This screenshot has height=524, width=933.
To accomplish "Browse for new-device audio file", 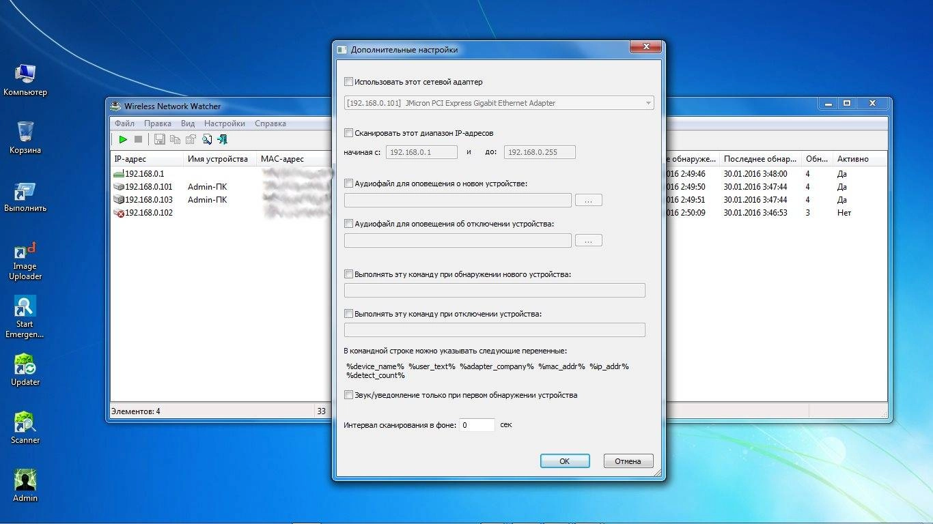I will pos(589,201).
